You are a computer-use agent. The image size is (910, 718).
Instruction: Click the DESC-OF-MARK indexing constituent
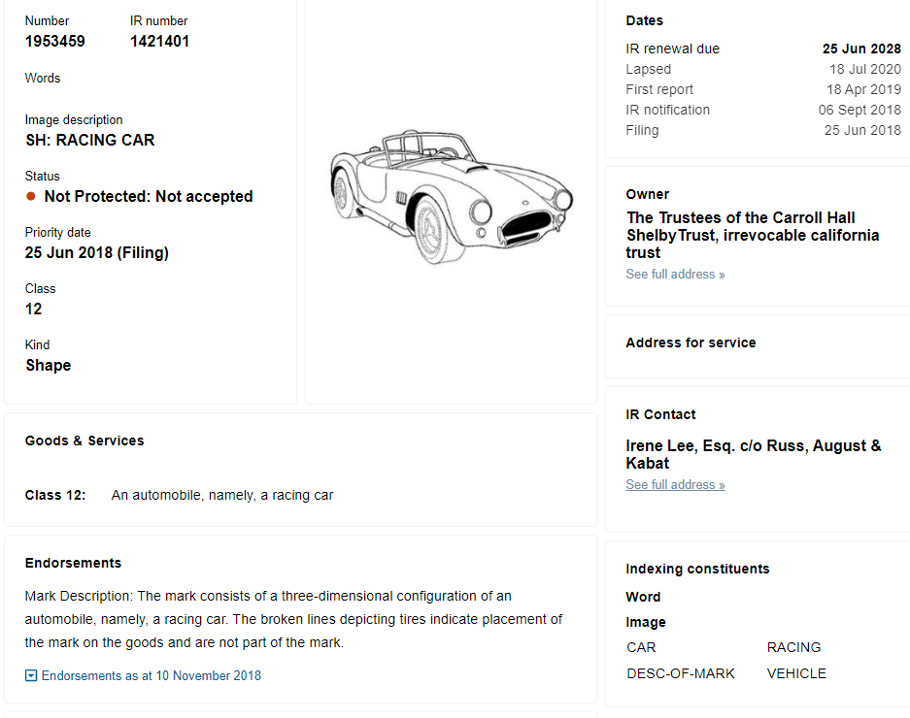(681, 673)
